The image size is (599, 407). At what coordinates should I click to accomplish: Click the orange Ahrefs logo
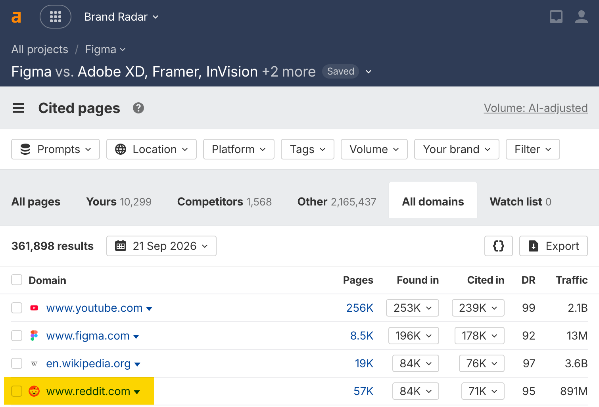click(16, 17)
